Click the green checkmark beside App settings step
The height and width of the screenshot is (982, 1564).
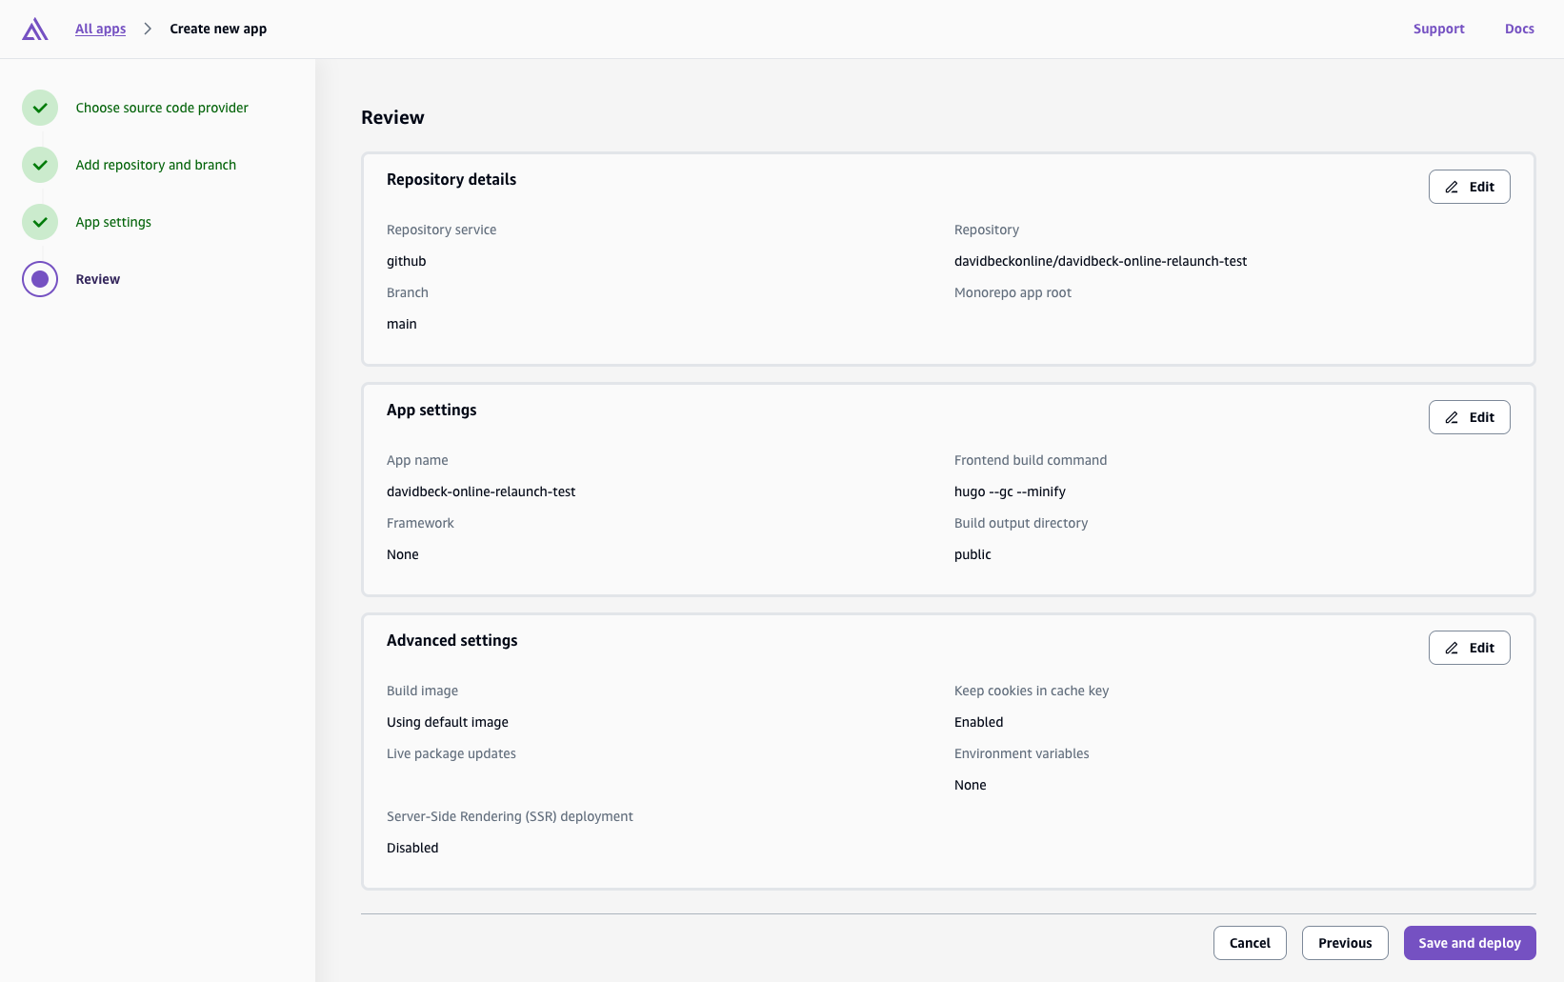(40, 222)
